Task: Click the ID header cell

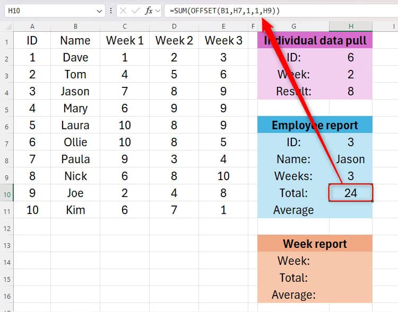Action: tap(32, 40)
